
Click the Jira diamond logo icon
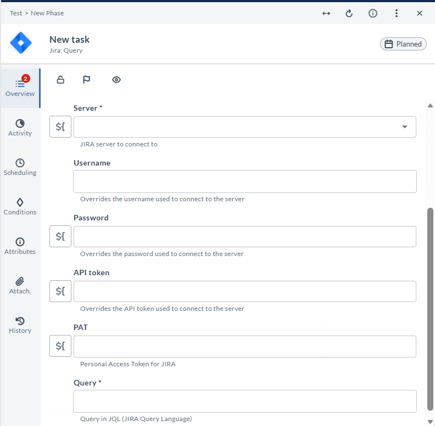(21, 43)
